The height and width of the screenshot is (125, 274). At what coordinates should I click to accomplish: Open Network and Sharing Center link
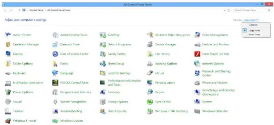(216, 73)
